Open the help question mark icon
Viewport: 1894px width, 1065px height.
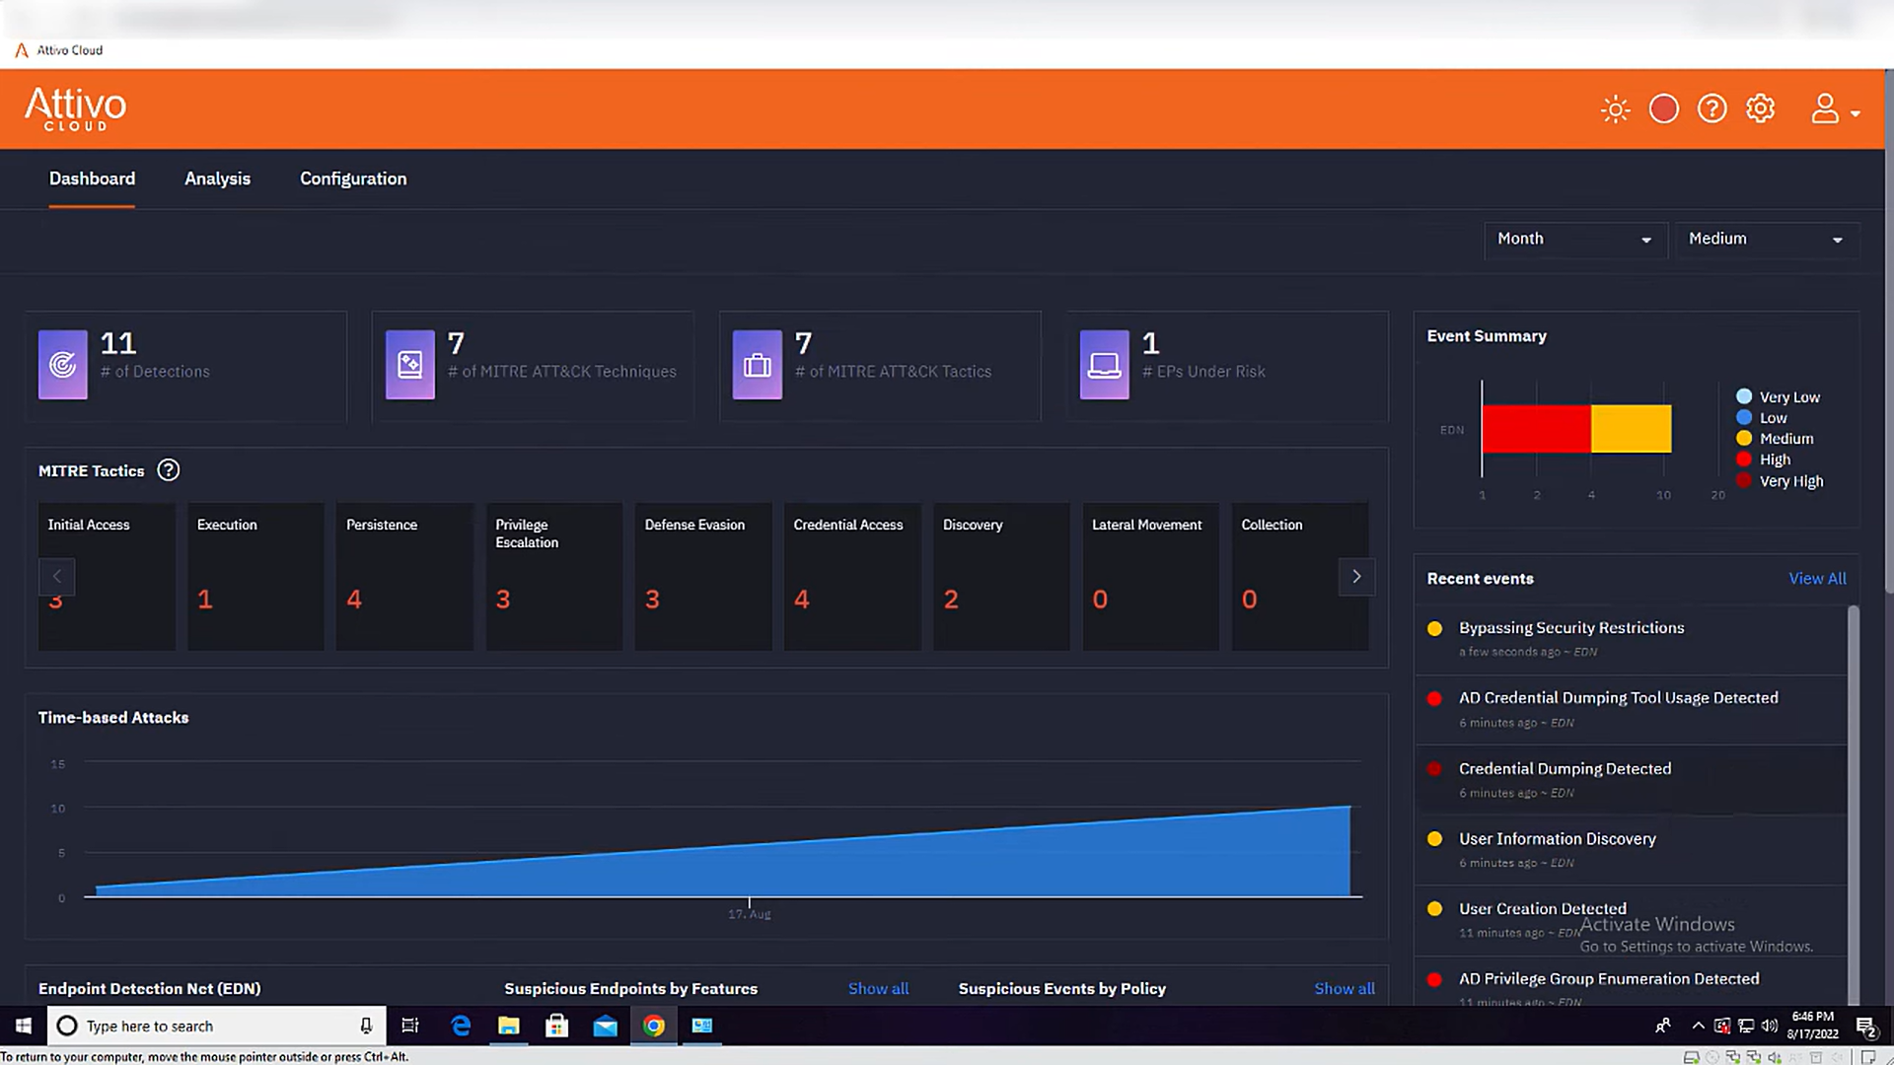(1712, 108)
